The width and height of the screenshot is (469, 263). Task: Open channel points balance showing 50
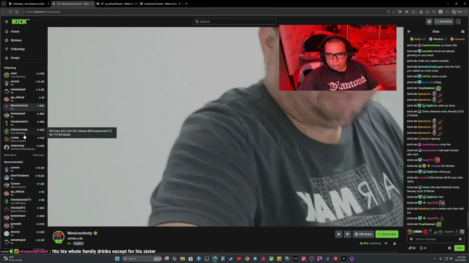click(x=412, y=248)
